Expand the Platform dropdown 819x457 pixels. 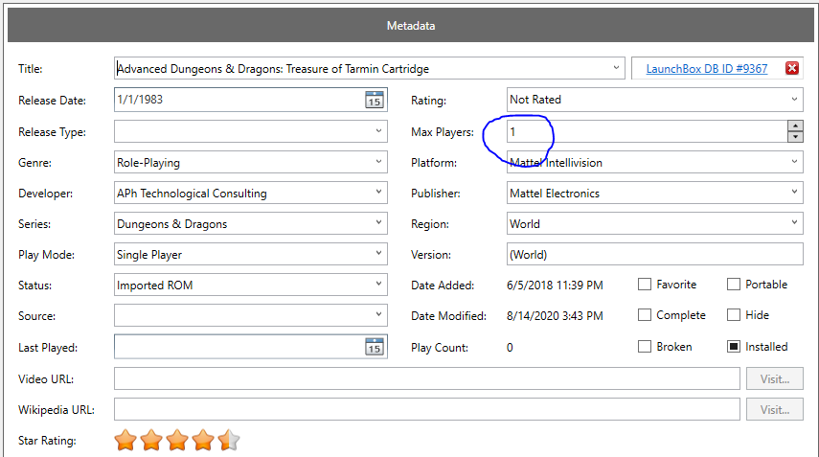794,162
